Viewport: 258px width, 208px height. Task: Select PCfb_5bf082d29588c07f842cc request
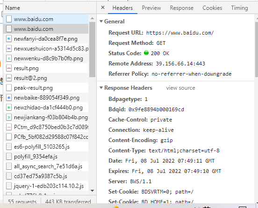click(x=46, y=137)
